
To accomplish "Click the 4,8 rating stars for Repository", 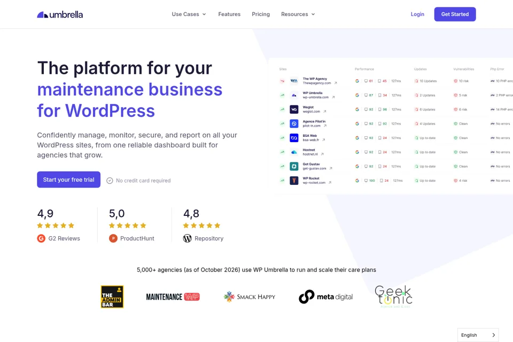I will 201,226.
